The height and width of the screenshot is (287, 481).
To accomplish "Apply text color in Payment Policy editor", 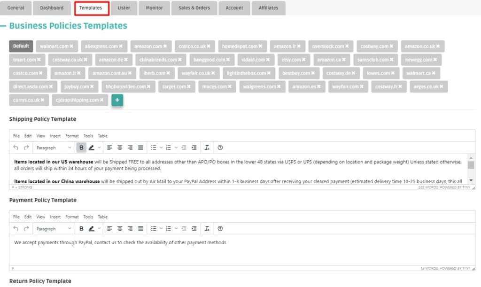I will 92,228.
